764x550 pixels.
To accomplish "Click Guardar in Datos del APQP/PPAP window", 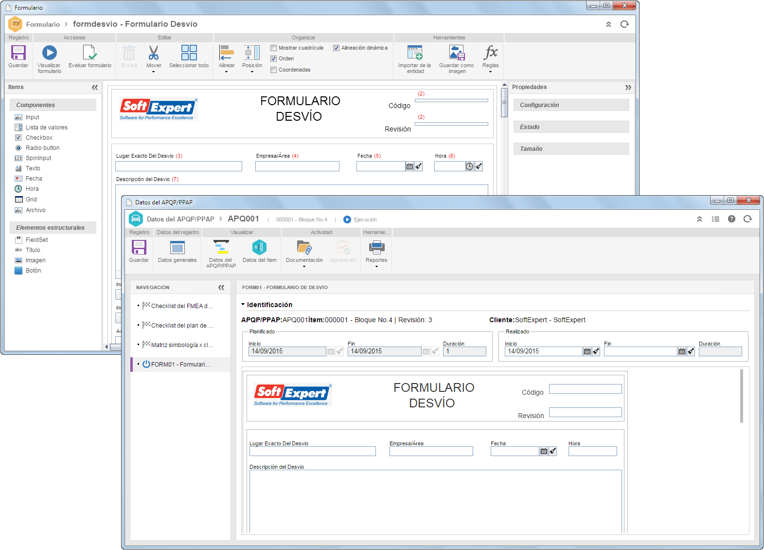I will (139, 247).
